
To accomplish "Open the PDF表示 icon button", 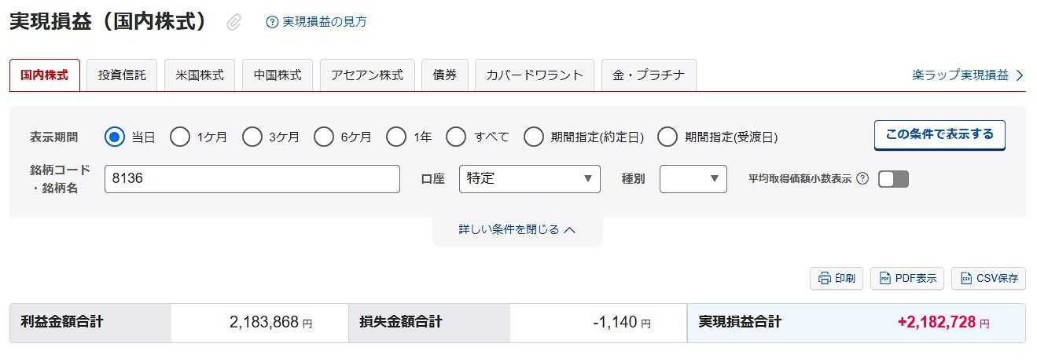I will (885, 278).
